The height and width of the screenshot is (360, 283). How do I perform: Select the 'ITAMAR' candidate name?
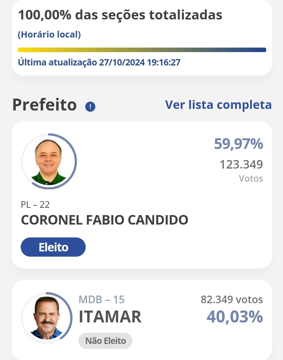[x=110, y=317]
